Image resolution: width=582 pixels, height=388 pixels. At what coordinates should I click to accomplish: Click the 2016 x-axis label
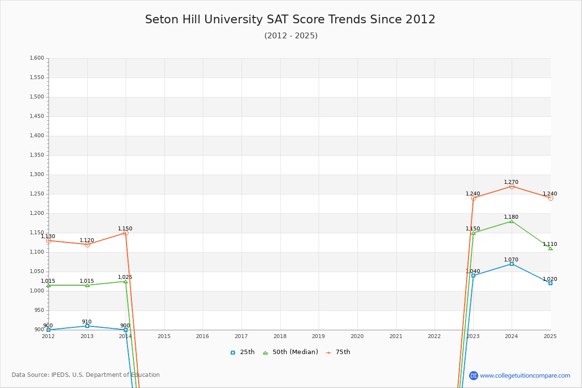(203, 336)
